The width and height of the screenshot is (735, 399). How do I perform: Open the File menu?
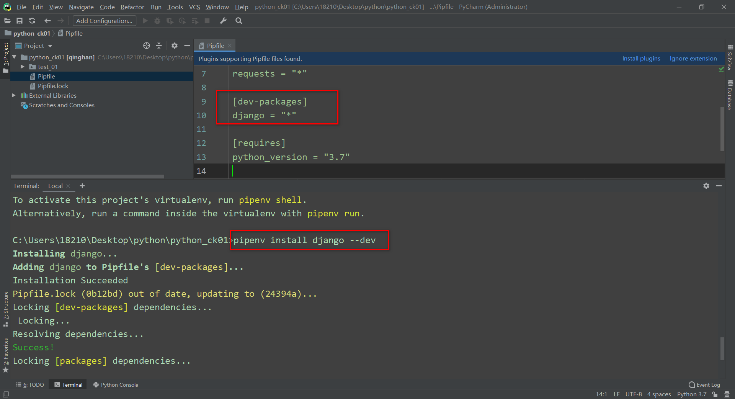click(21, 7)
